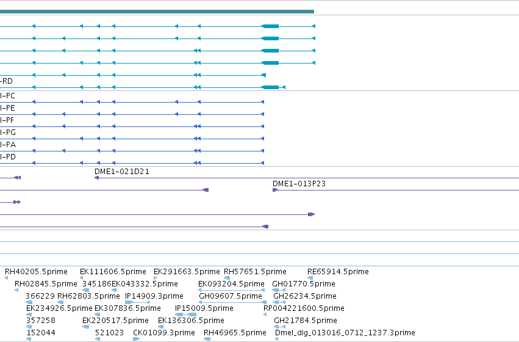519x342 pixels.
Task: Open the 521023 feature label
Action: [110, 333]
